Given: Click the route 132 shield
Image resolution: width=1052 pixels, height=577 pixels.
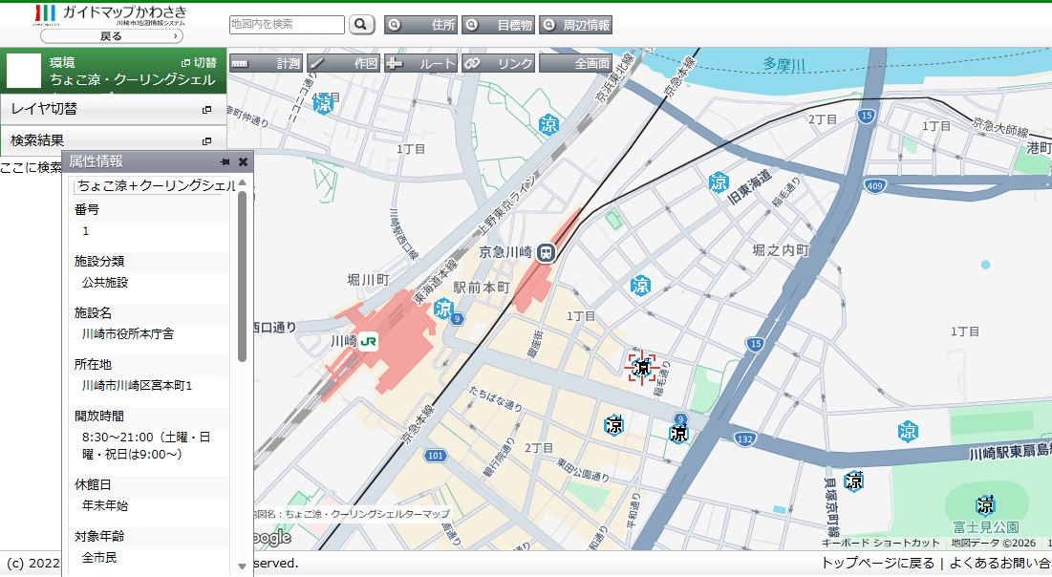Looking at the screenshot, I should point(744,439).
